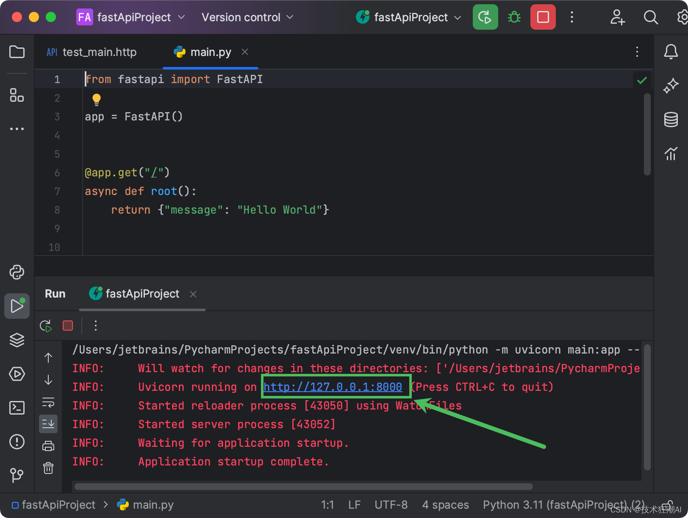Viewport: 688px width, 518px height.
Task: Open the Terminal tool window
Action: [17, 408]
